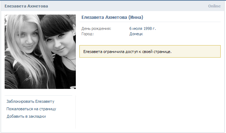Viewport: 226px width, 133px height.
Task: Click the restricted access notice message
Action: [x=150, y=52]
